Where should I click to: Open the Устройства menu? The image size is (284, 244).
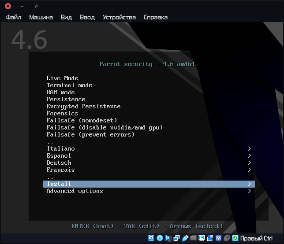119,17
